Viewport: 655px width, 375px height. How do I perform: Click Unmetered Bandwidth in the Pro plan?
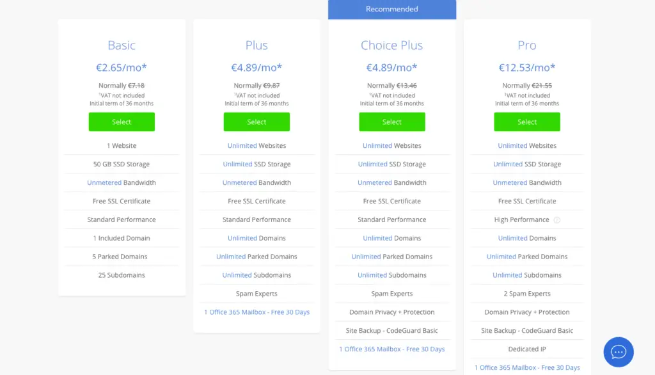[527, 182]
